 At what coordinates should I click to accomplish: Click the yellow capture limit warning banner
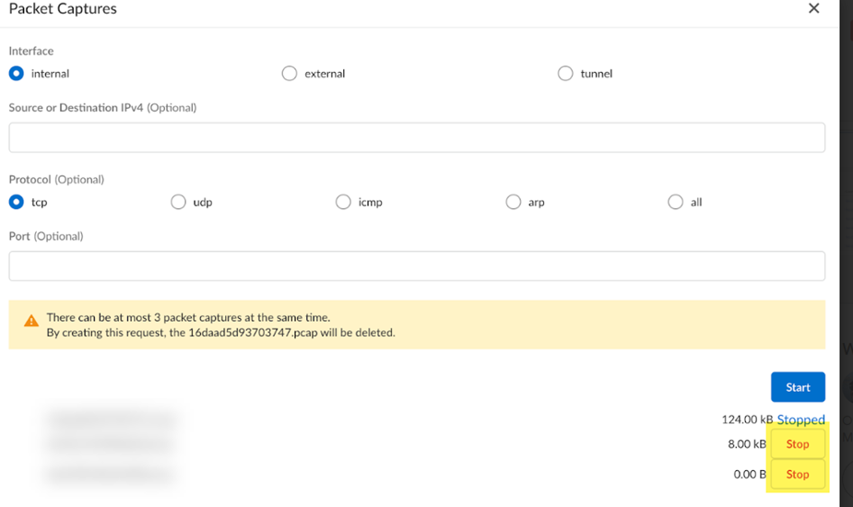pos(417,324)
